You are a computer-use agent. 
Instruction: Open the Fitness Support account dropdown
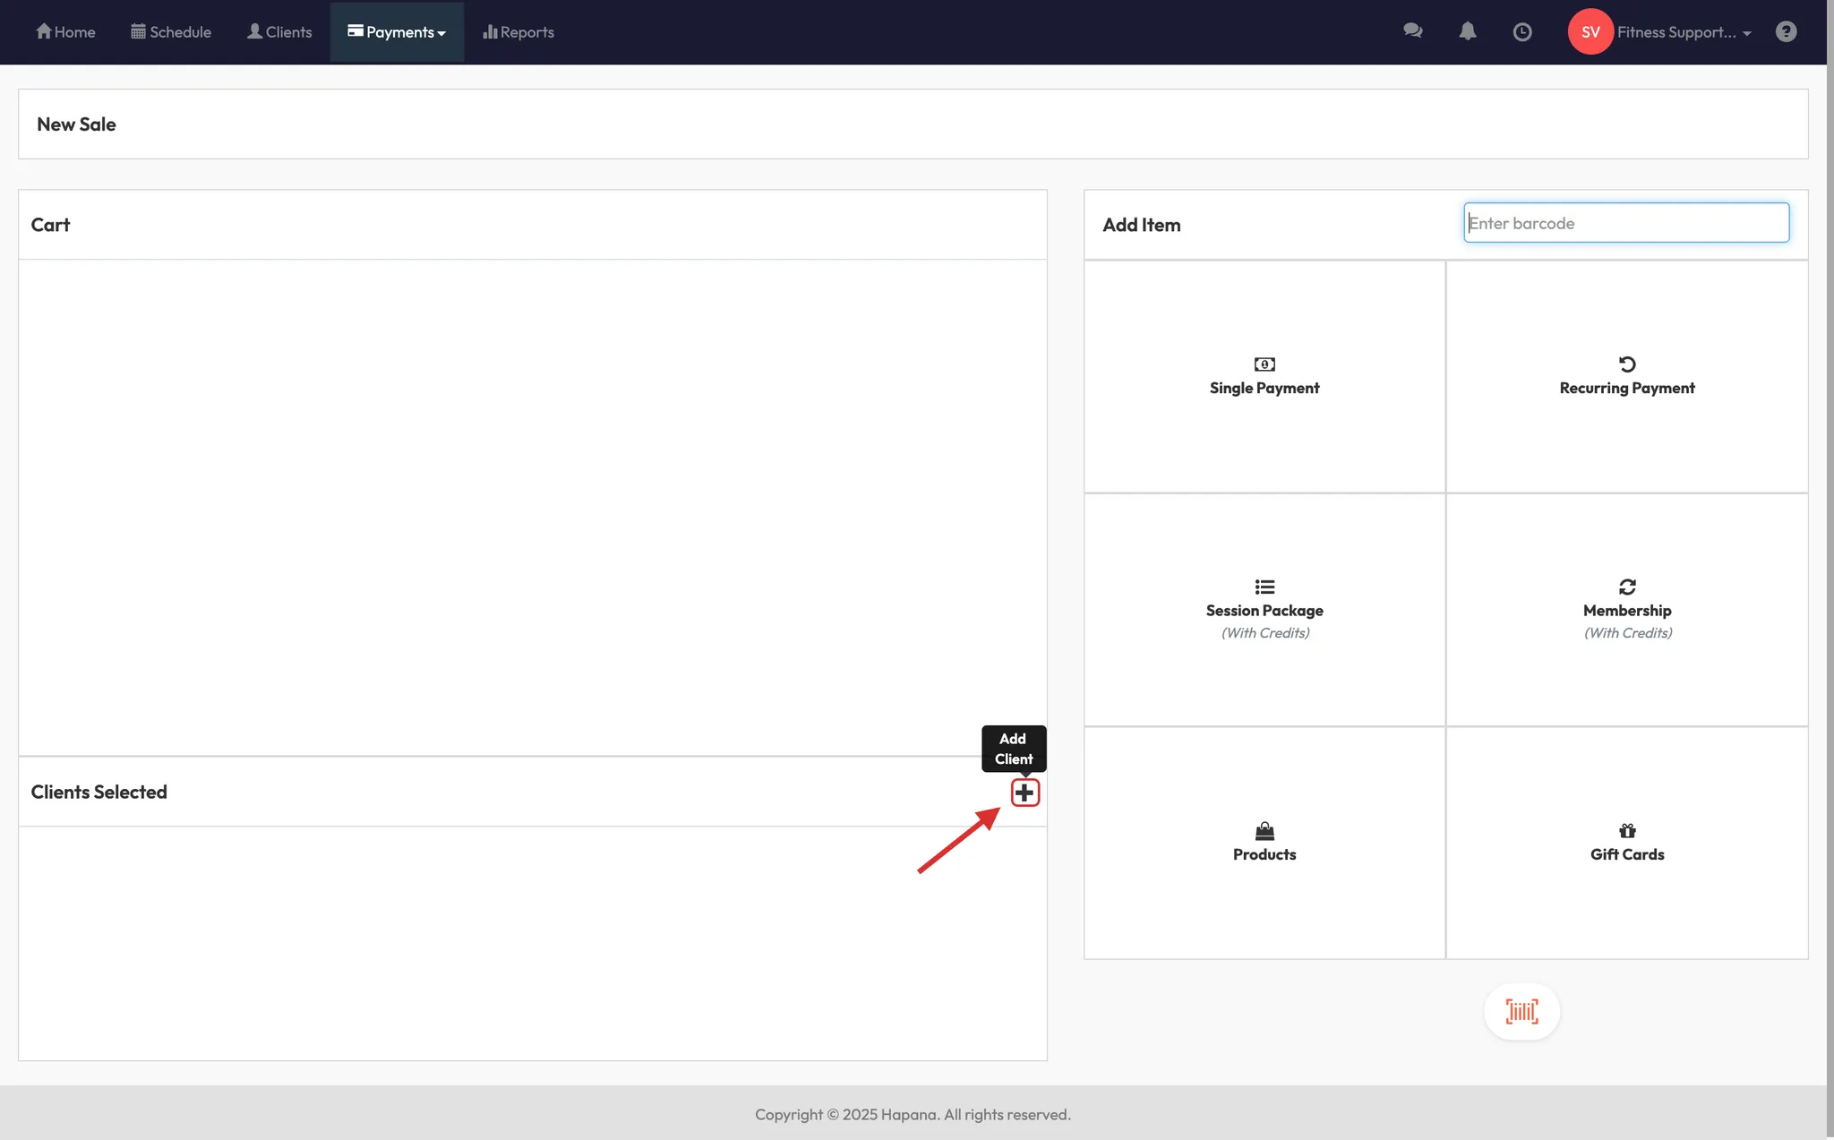[1684, 32]
